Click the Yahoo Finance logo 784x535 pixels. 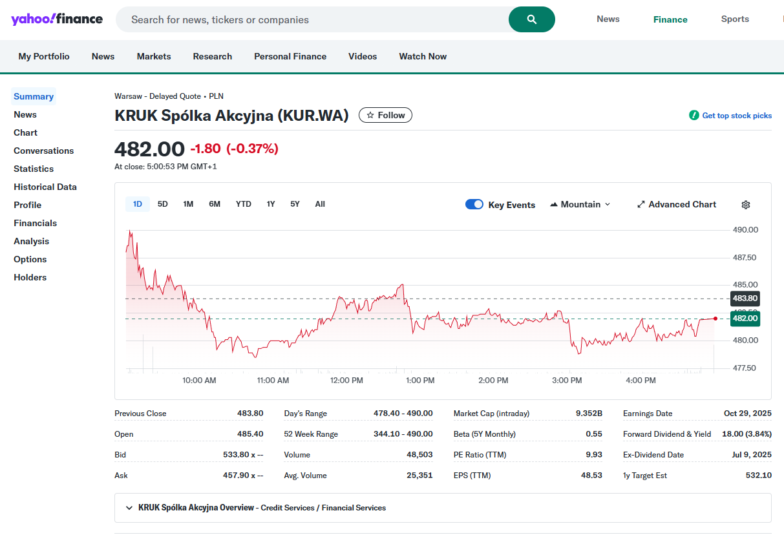(57, 19)
